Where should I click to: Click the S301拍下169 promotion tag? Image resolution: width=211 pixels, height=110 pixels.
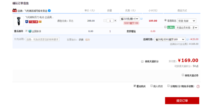click(131, 23)
